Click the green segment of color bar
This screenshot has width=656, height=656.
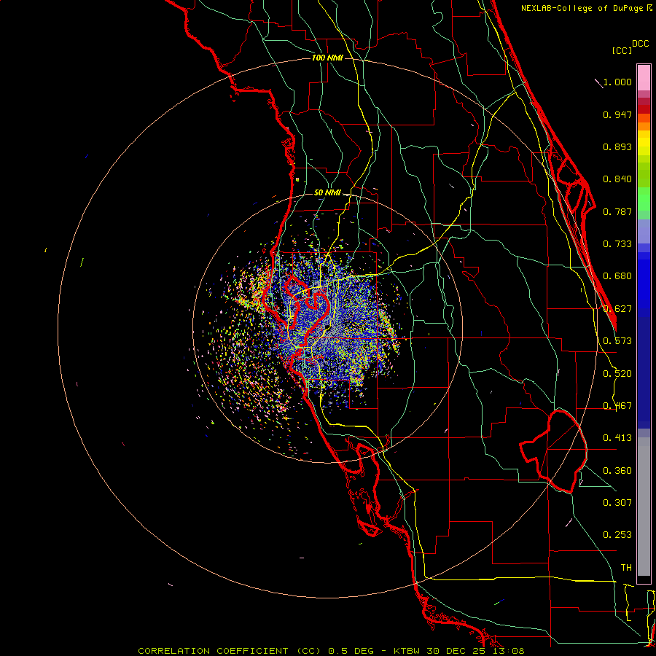644,199
